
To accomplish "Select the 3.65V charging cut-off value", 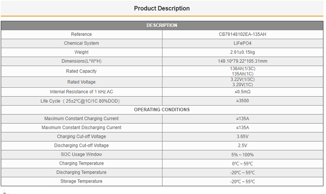I will 242,137.
